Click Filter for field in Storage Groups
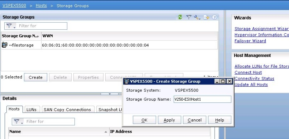The height and width of the screenshot is (139, 289). [x=42, y=26]
